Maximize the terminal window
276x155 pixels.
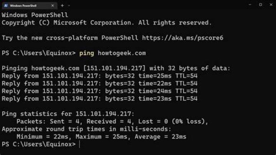260,5
